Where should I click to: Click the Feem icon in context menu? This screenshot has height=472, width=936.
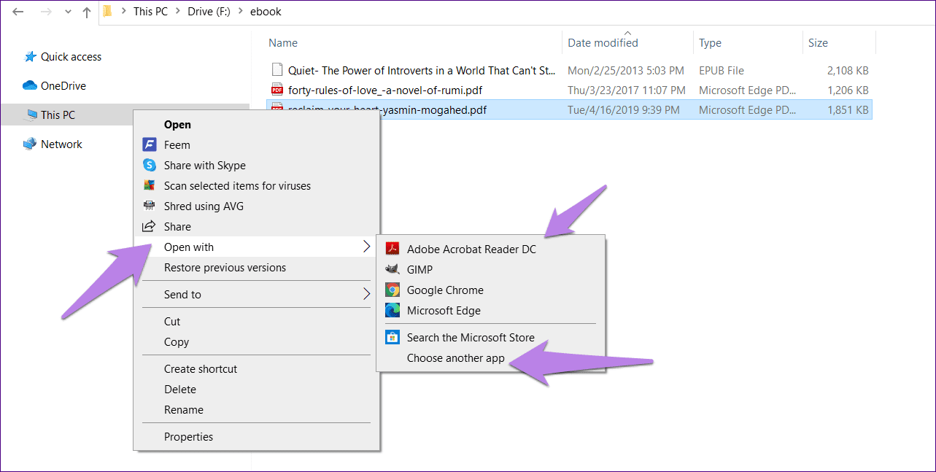click(x=149, y=144)
